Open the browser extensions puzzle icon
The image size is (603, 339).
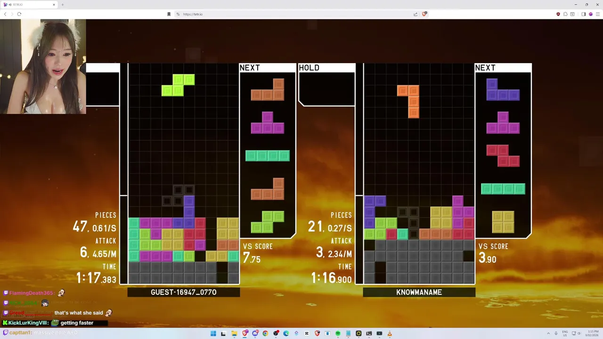(x=565, y=14)
